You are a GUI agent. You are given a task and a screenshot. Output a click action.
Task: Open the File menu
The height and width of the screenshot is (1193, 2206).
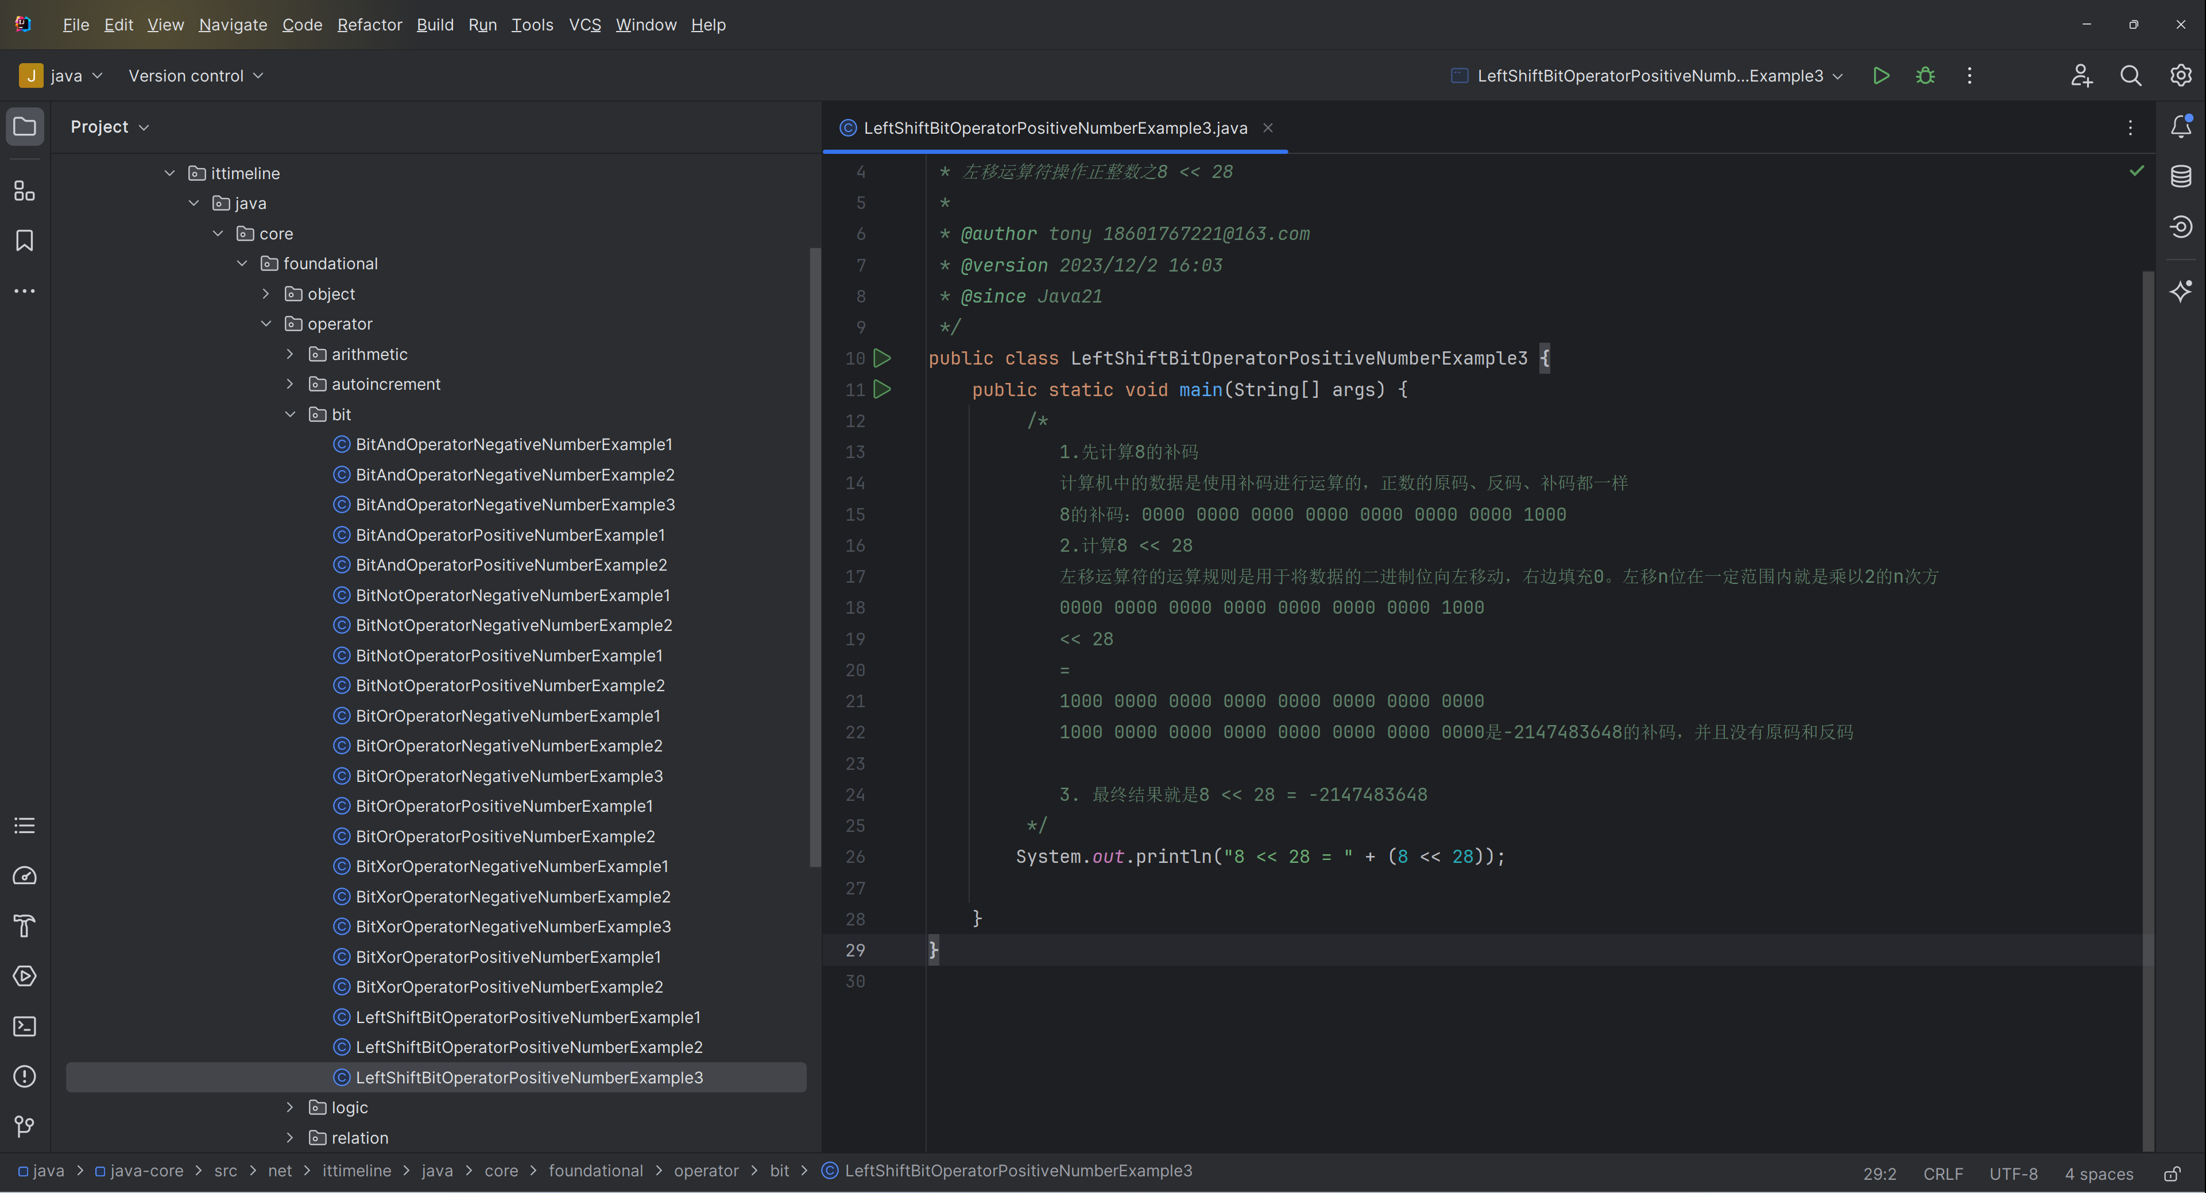point(75,25)
